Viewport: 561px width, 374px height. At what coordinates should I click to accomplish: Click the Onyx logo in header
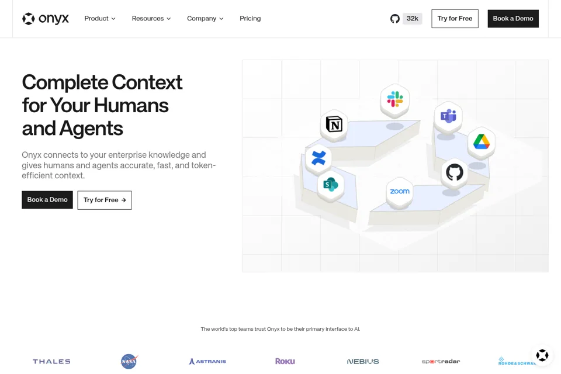pyautogui.click(x=46, y=19)
